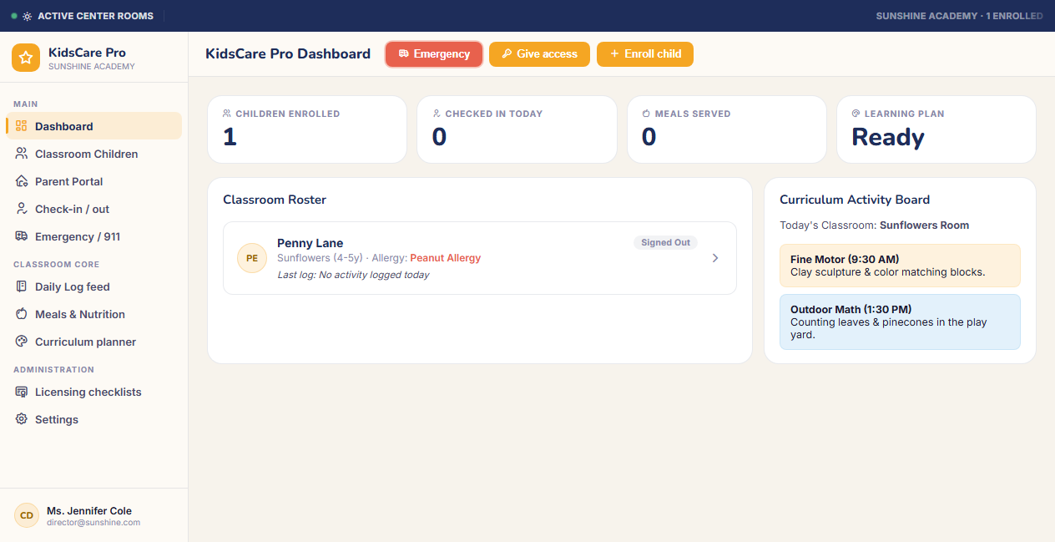Viewport: 1055px width, 542px height.
Task: Click the plus icon in Enroll child
Action: coord(615,53)
